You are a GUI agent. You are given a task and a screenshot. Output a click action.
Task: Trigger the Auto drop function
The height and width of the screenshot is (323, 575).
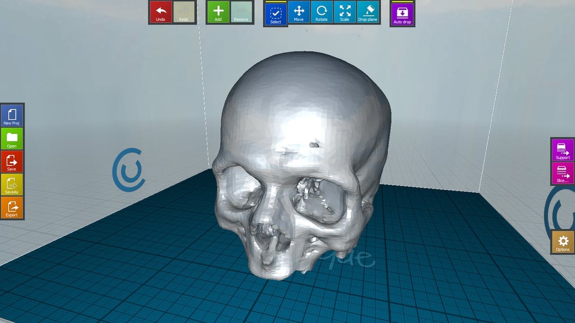(x=401, y=12)
